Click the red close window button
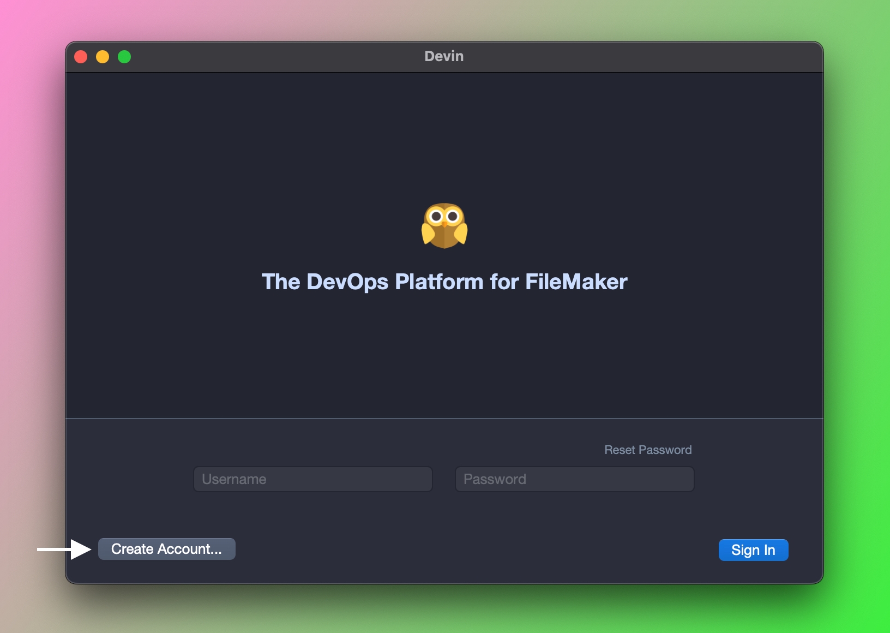Screen dimensions: 890x633 (81, 57)
